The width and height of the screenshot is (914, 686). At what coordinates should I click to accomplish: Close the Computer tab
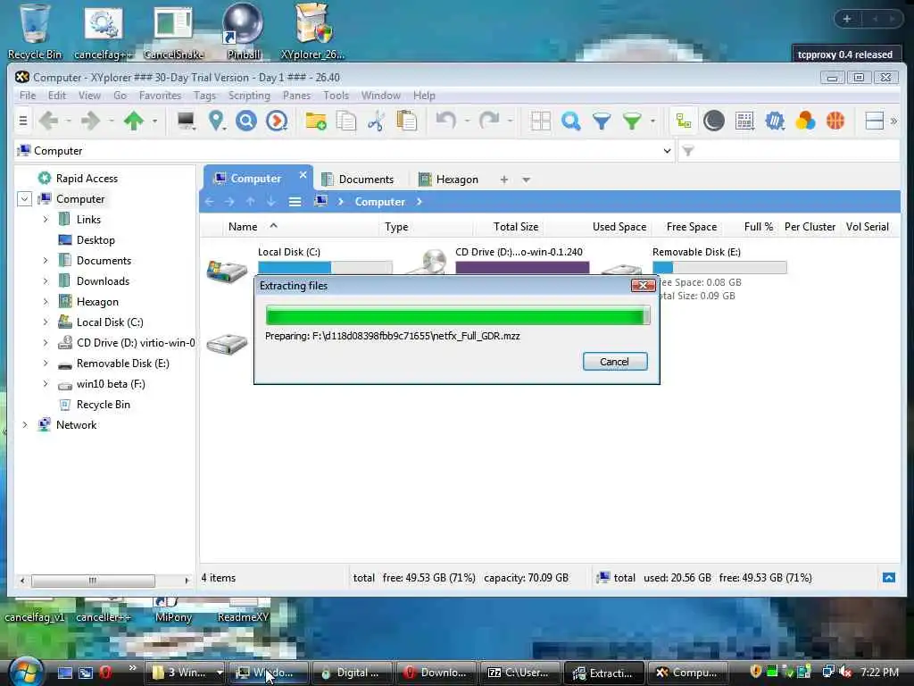point(303,175)
